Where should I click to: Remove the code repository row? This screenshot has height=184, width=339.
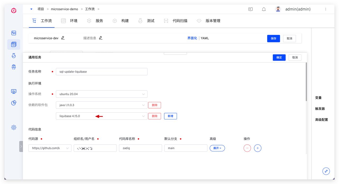coord(247,148)
